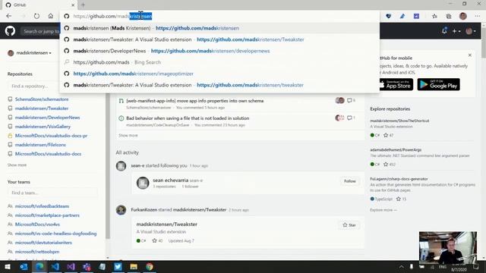The width and height of the screenshot is (486, 273).
Task: Open madskristensen/DeveloperNews in the Repositories list
Action: click(x=47, y=118)
